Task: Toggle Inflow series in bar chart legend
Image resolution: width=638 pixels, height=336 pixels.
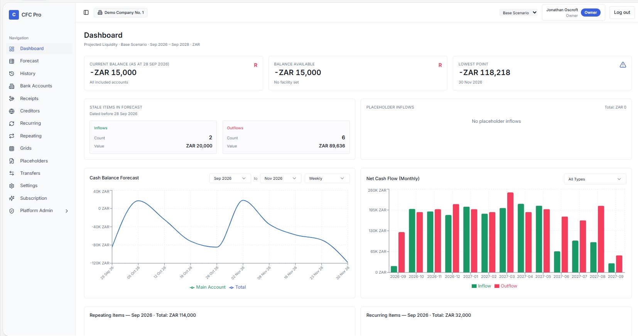Action: (x=481, y=286)
